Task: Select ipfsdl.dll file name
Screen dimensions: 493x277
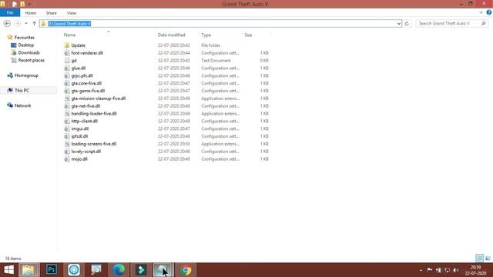Action: [79, 136]
